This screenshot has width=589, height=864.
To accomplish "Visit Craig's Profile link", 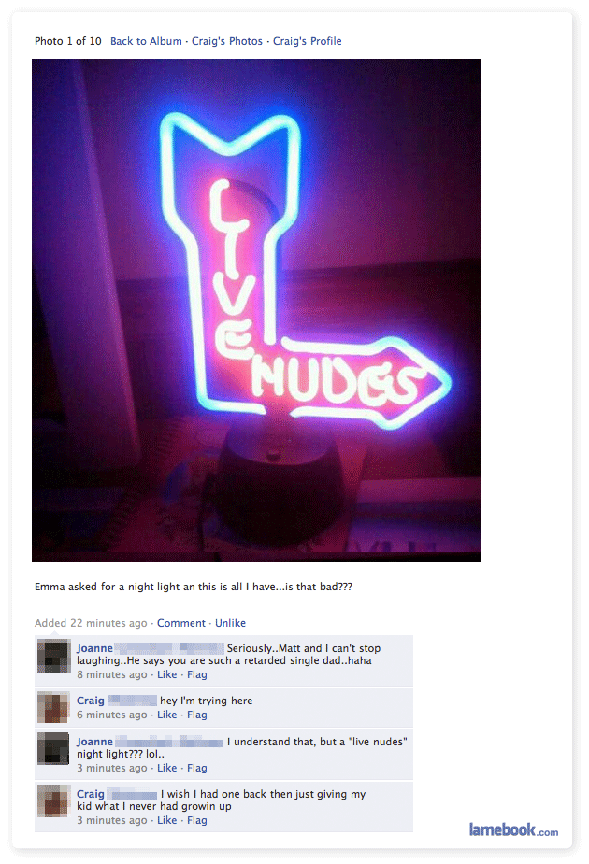I will click(x=308, y=41).
